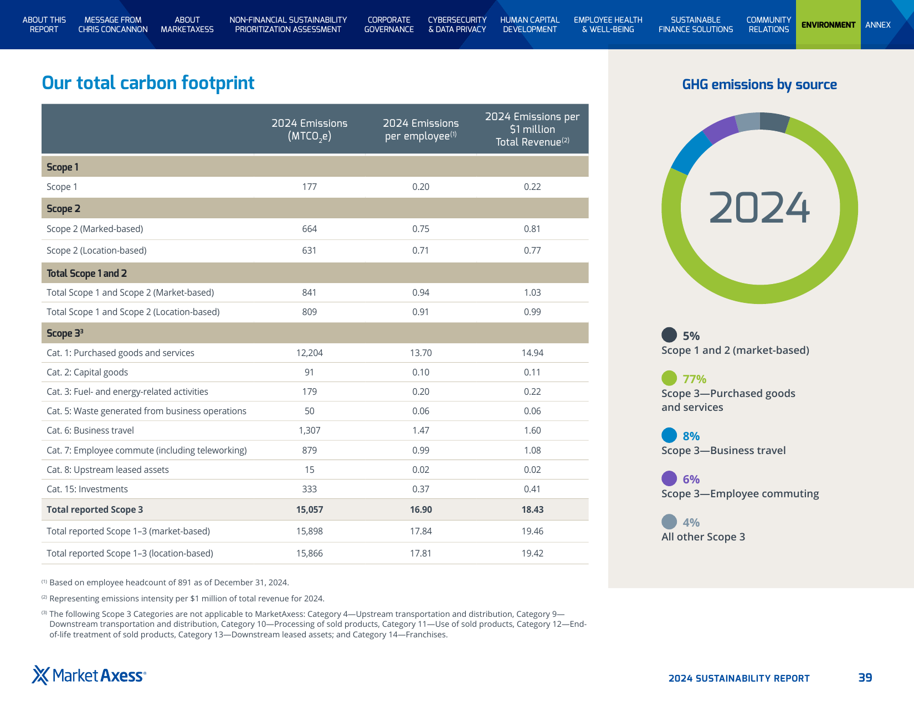Select the 'Scope 2 (Marked-based)' row label
The height and width of the screenshot is (706, 914).
click(x=95, y=229)
